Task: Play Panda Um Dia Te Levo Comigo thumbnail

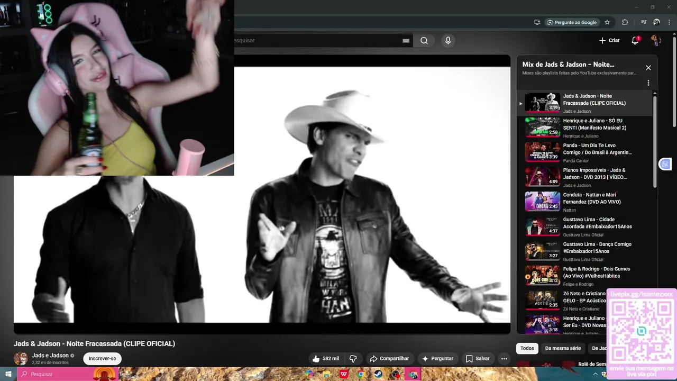Action: pos(542,152)
